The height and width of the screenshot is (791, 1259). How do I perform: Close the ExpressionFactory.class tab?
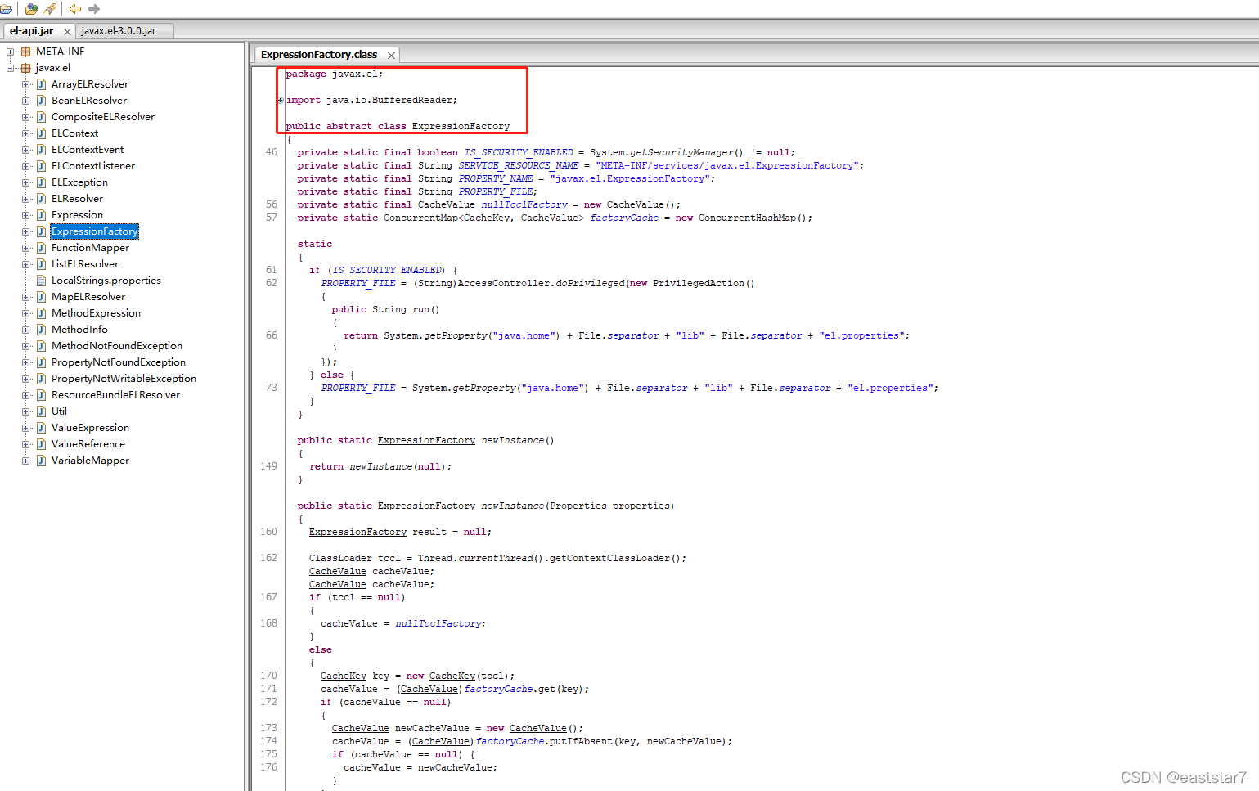391,56
